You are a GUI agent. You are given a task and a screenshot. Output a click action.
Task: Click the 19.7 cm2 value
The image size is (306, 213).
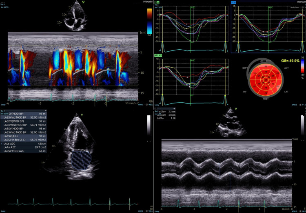click(40, 147)
